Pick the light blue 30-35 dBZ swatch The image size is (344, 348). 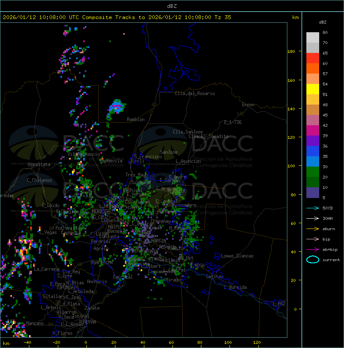tap(313, 161)
